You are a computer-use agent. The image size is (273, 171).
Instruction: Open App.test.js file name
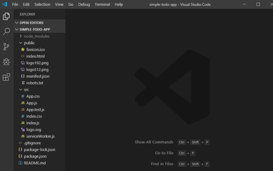tap(35, 109)
